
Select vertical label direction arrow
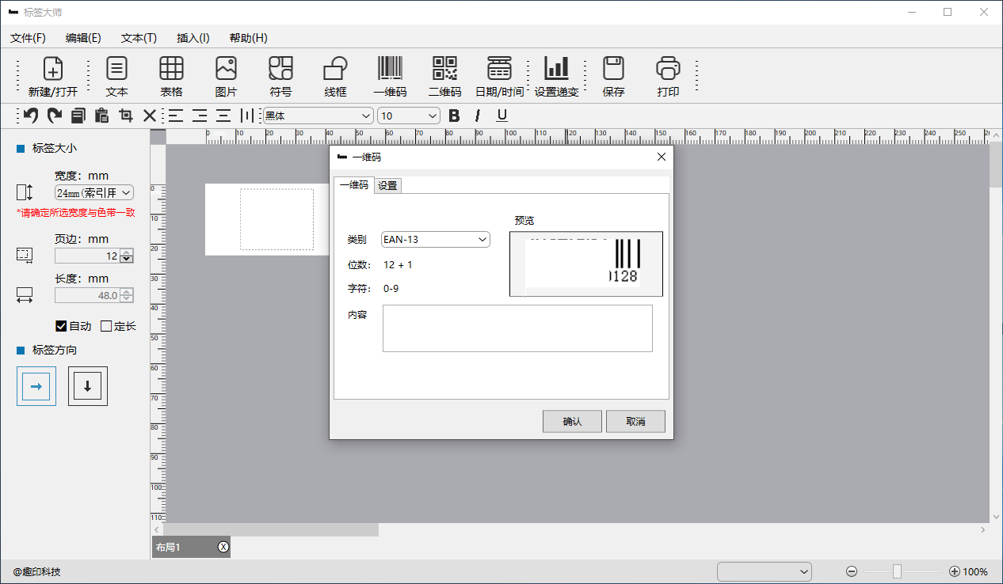click(87, 386)
